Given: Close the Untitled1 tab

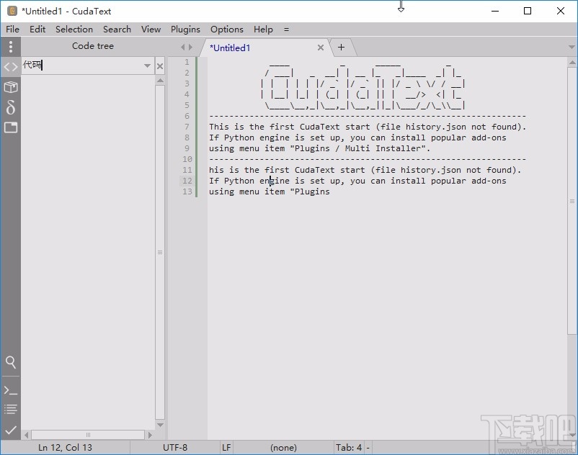Looking at the screenshot, I should [321, 48].
